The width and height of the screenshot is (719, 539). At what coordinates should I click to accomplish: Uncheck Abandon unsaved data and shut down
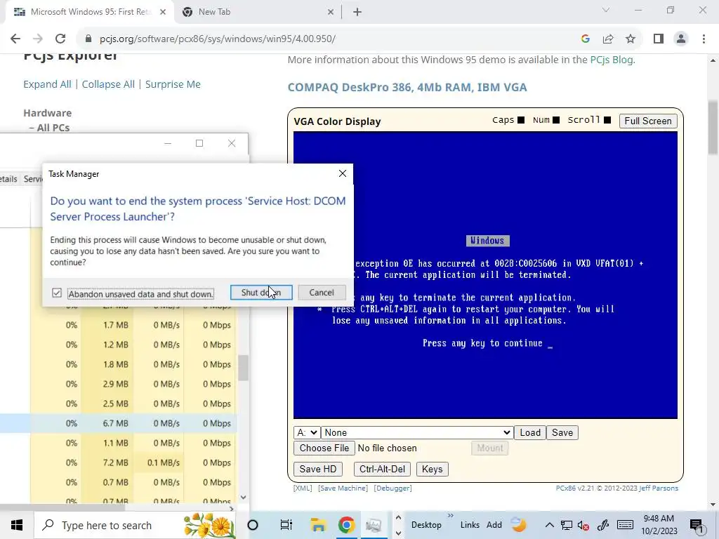[x=56, y=293]
